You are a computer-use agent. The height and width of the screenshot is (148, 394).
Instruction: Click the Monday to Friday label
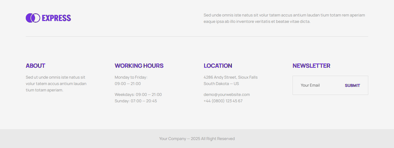click(131, 77)
